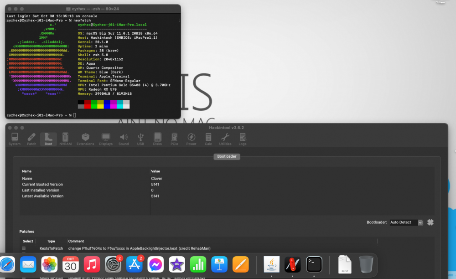Open iMovie from the Dock

click(x=177, y=264)
